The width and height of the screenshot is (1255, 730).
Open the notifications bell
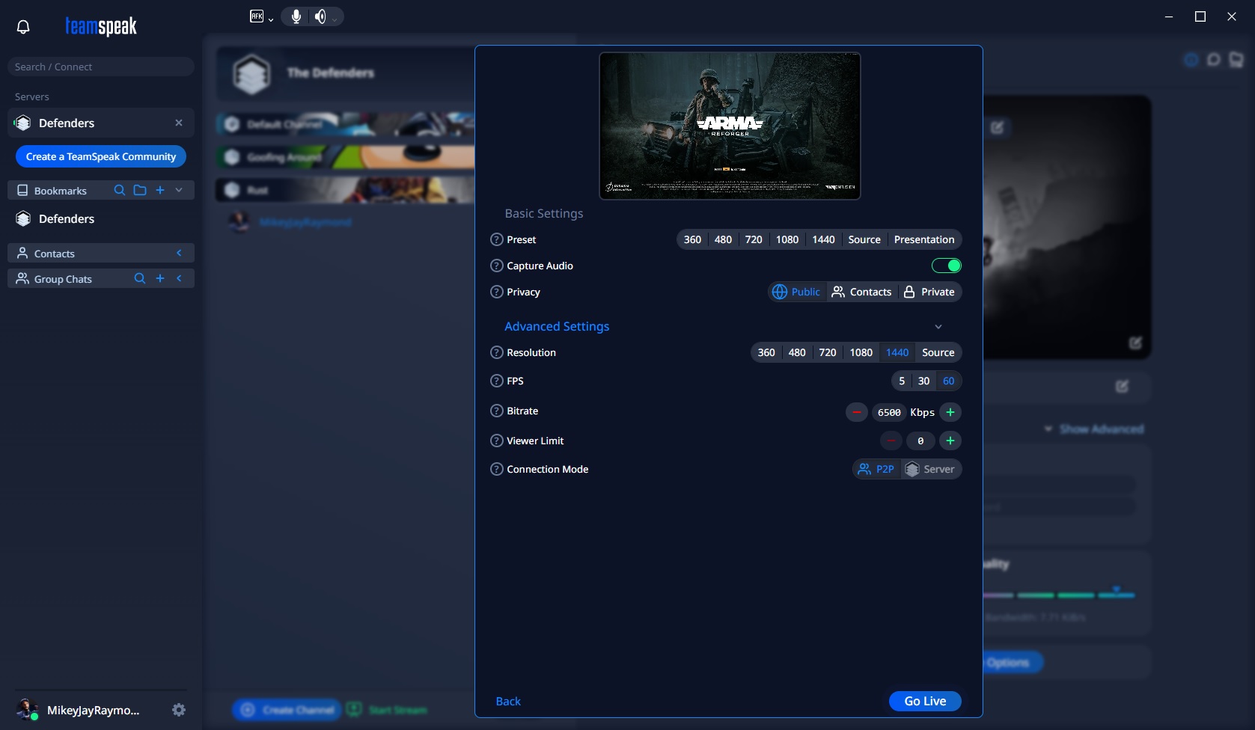pyautogui.click(x=23, y=27)
